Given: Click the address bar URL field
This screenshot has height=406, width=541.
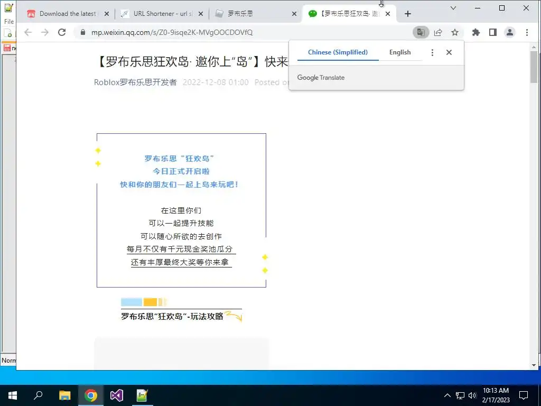Looking at the screenshot, I should pyautogui.click(x=241, y=32).
